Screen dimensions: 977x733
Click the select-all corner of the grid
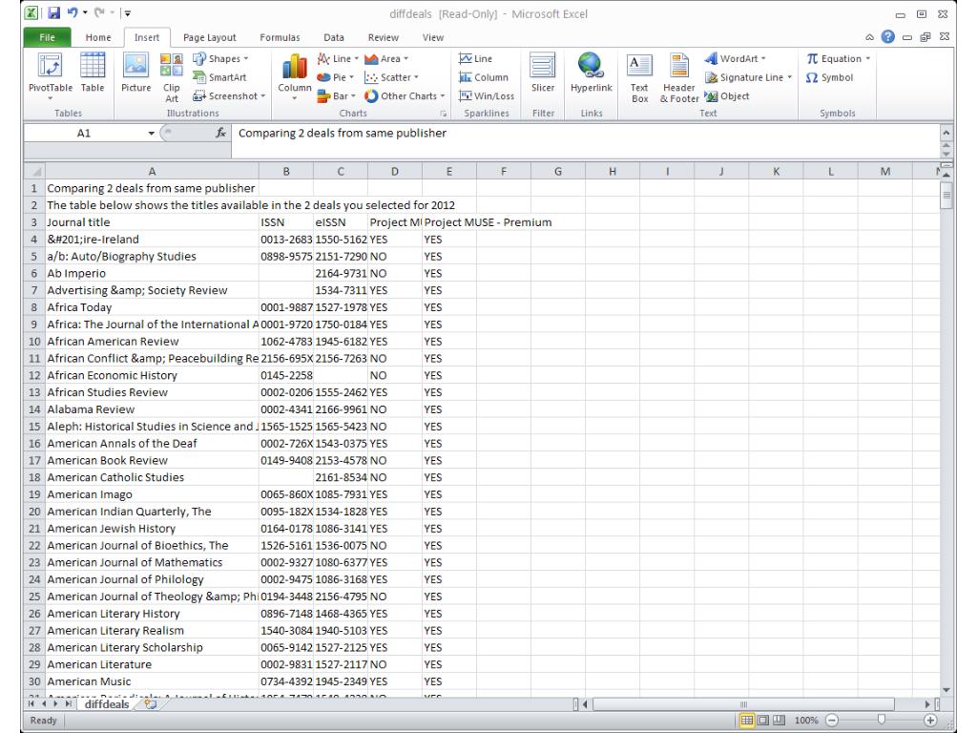pyautogui.click(x=35, y=172)
